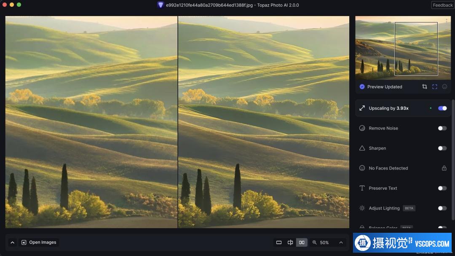This screenshot has width=455, height=256.
Task: Enable the Preserve Text switch
Action: (442, 188)
